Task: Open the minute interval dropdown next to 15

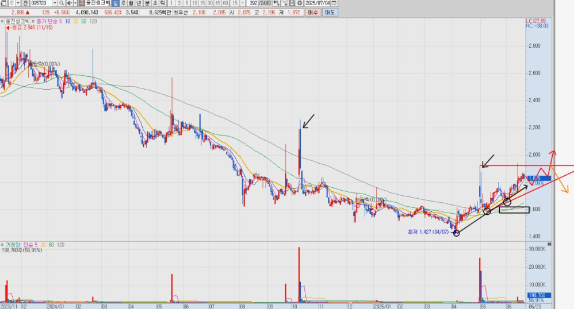Action: [243, 3]
